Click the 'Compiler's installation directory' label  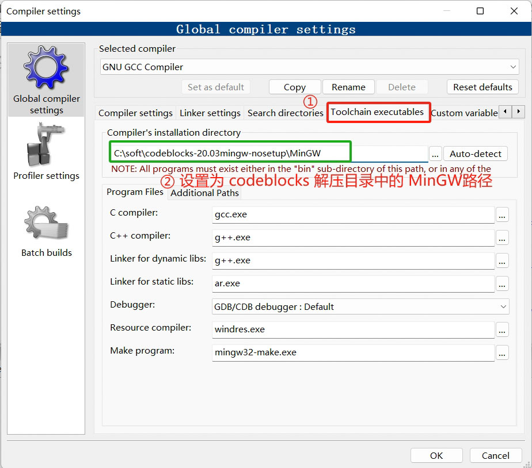174,132
